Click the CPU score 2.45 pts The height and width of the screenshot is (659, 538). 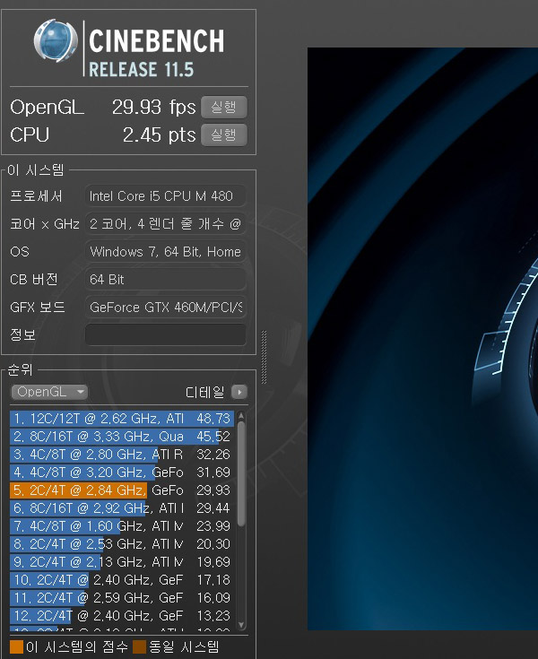pyautogui.click(x=159, y=134)
